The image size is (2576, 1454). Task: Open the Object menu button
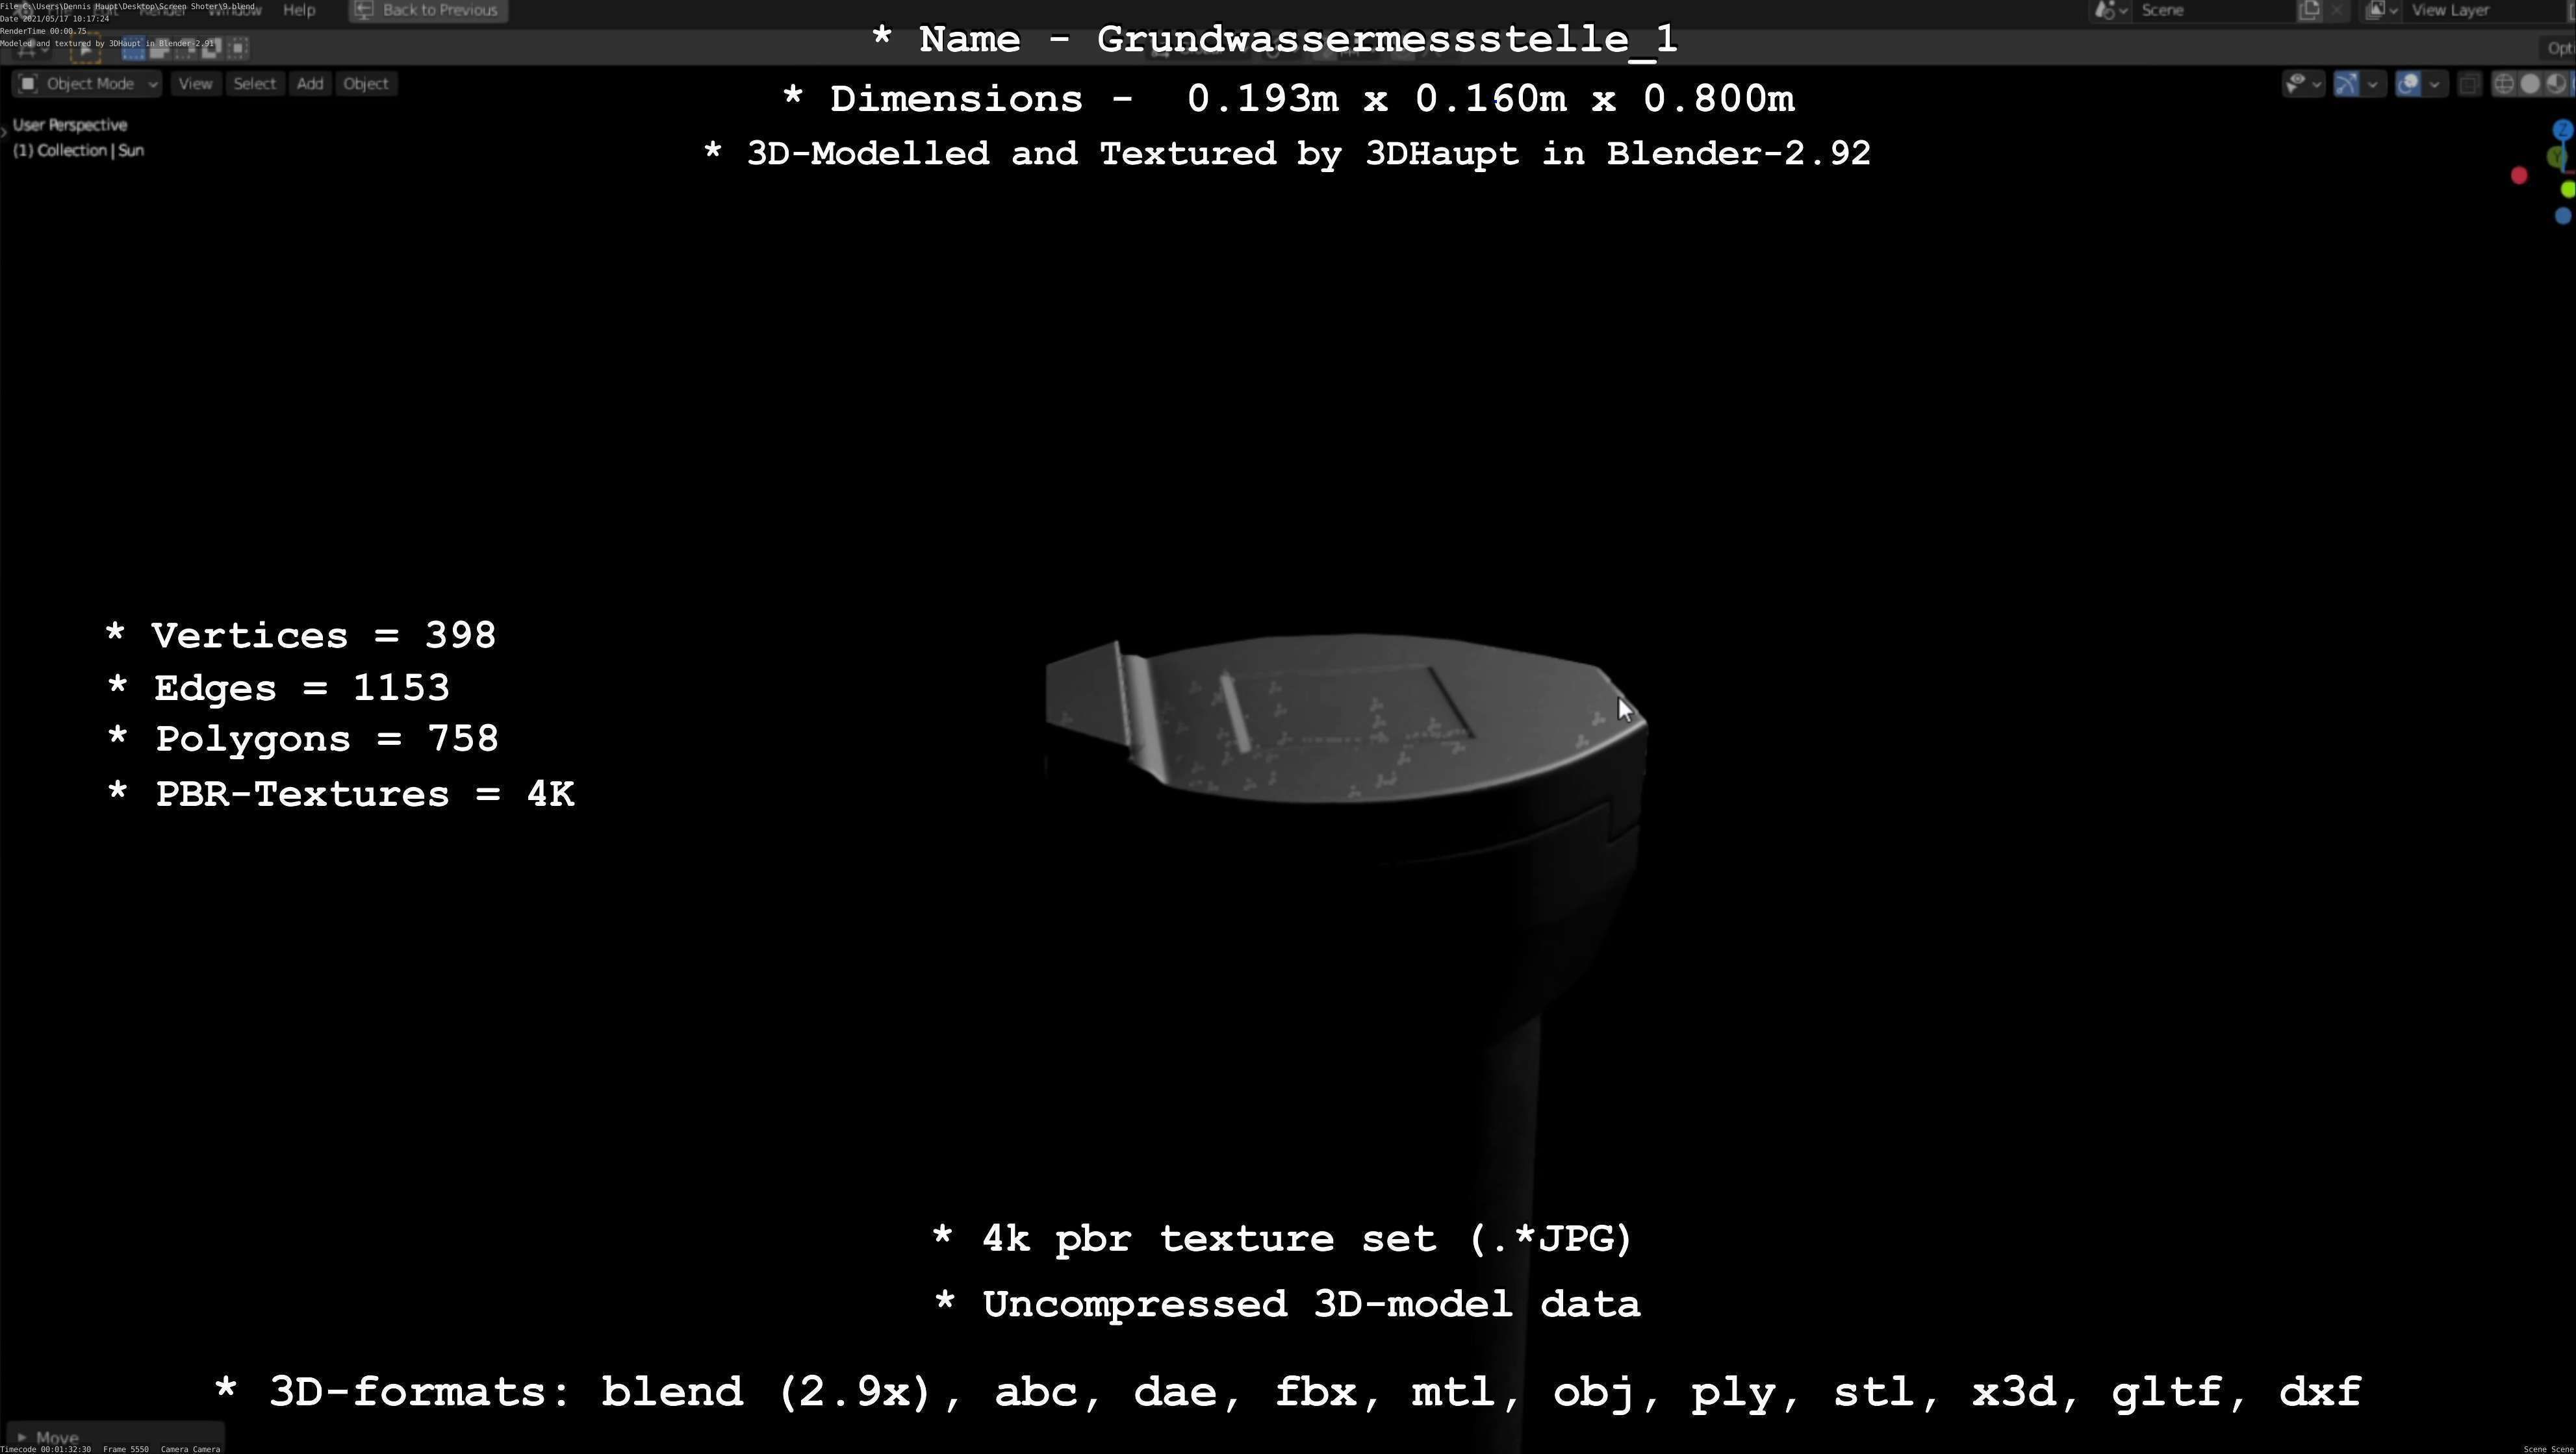coord(365,84)
